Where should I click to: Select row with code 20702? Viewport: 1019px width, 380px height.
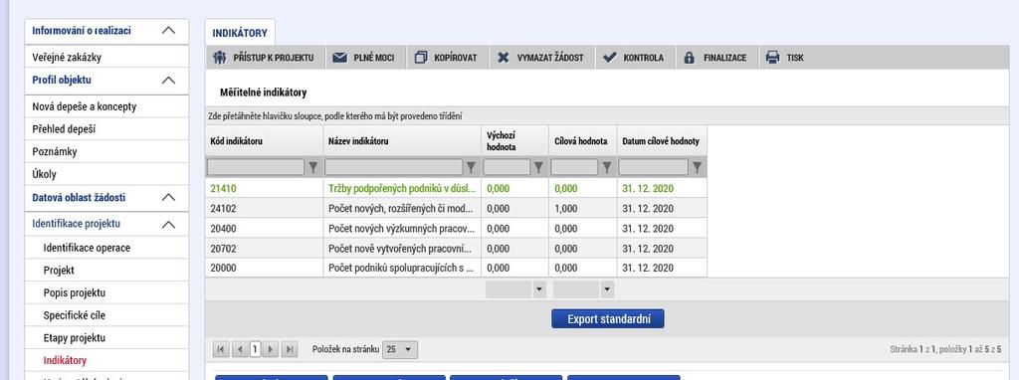456,248
